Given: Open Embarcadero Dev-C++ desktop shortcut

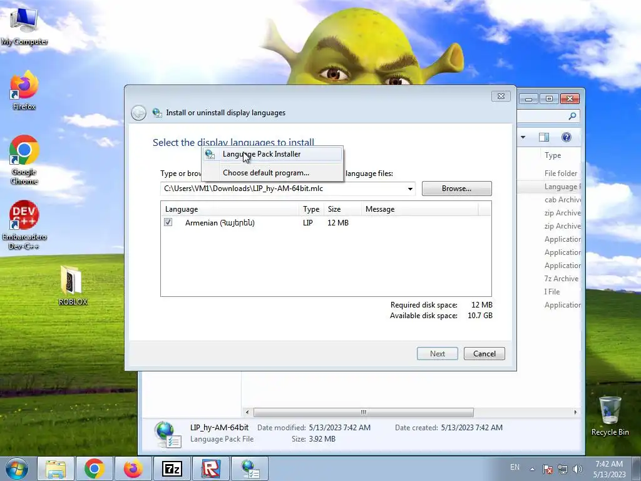Looking at the screenshot, I should click(x=24, y=225).
